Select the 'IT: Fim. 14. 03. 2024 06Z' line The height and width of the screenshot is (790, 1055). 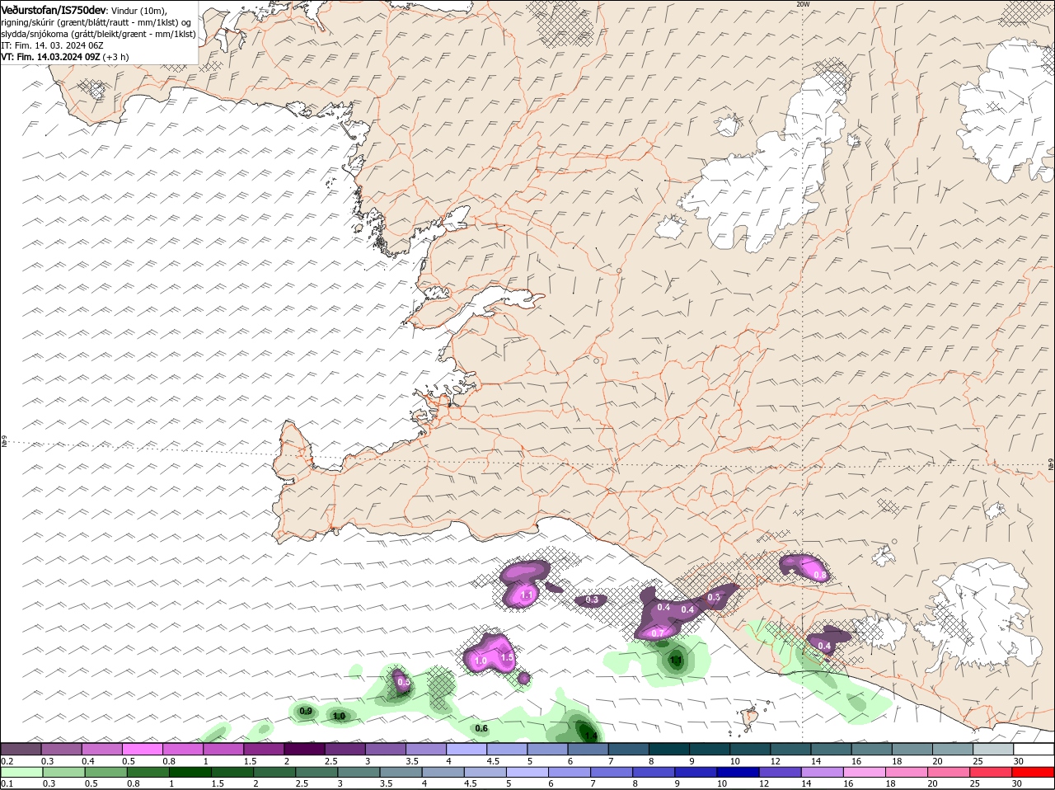(x=51, y=45)
